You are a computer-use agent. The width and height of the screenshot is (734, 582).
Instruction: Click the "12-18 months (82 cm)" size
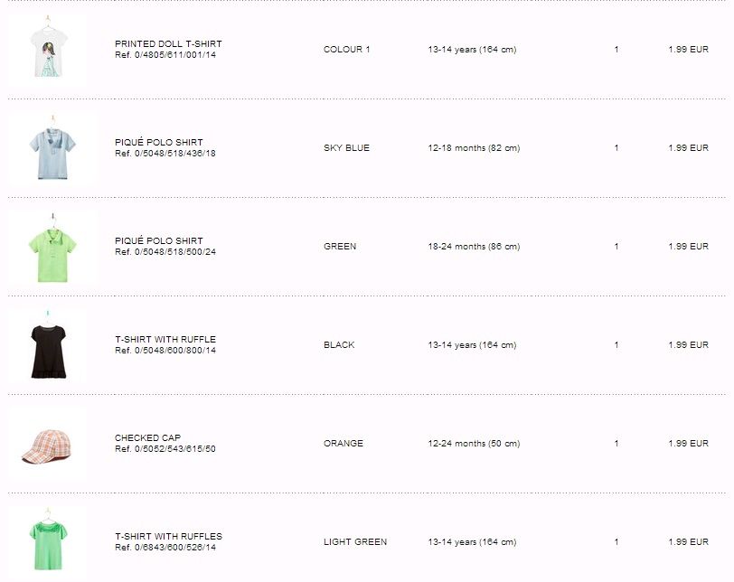click(474, 148)
